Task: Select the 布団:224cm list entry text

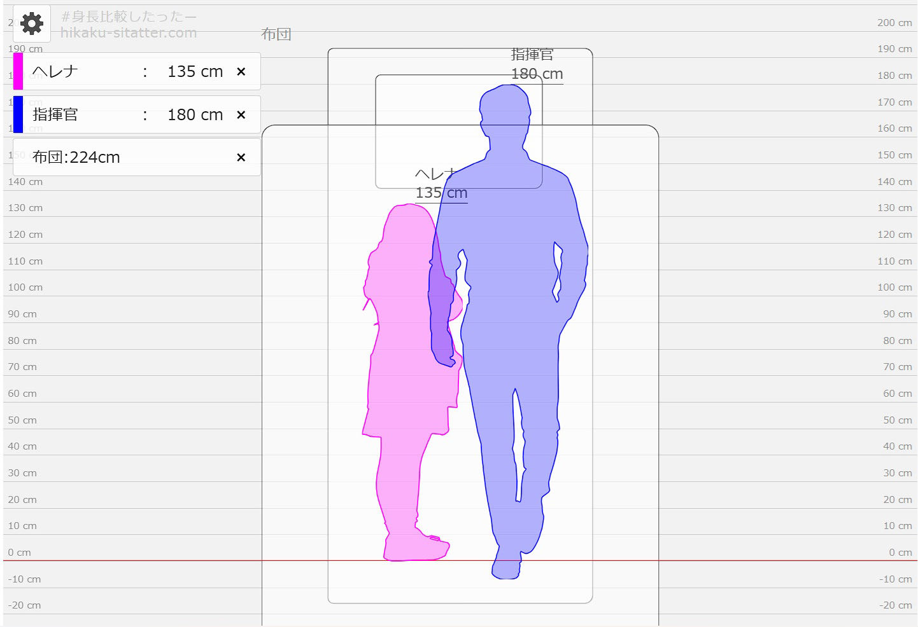Action: [x=76, y=158]
